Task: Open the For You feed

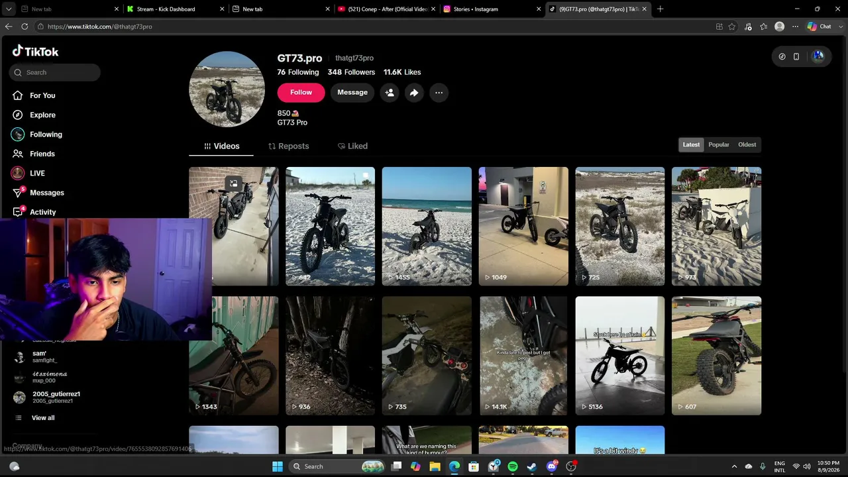Action: [x=34, y=95]
